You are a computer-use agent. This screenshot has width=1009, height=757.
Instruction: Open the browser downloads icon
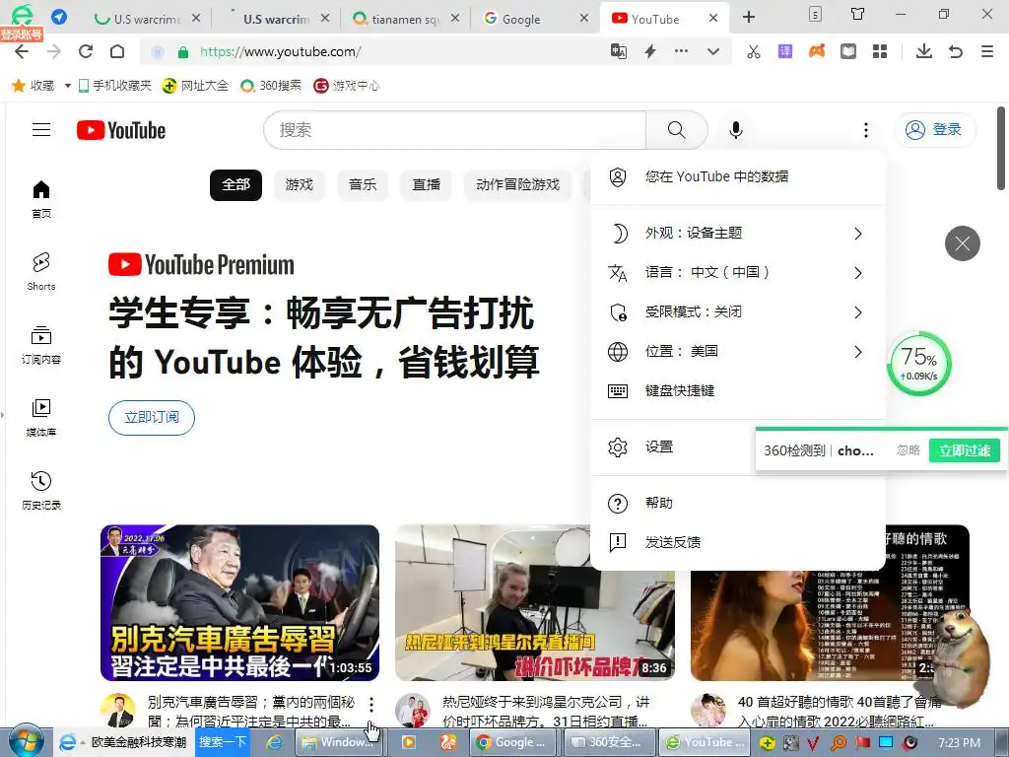[x=924, y=51]
